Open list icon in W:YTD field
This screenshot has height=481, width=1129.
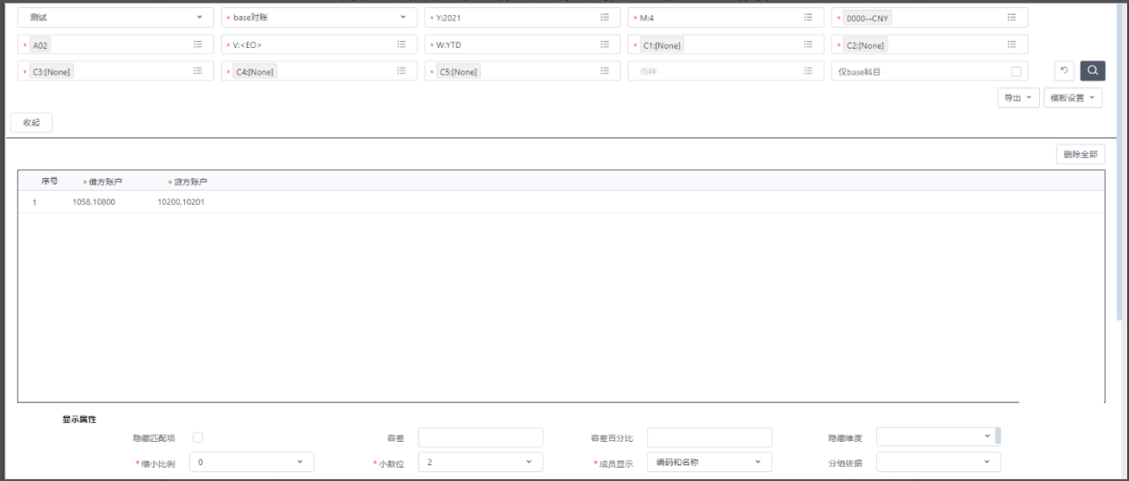coord(605,45)
